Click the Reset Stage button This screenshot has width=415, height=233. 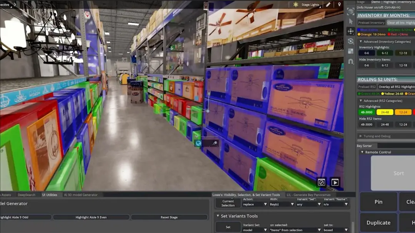coord(169,217)
